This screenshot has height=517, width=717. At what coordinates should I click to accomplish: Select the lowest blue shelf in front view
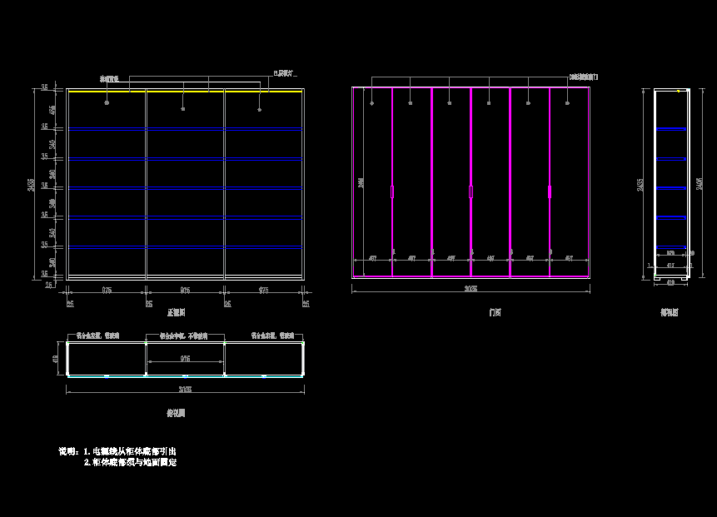[185, 248]
